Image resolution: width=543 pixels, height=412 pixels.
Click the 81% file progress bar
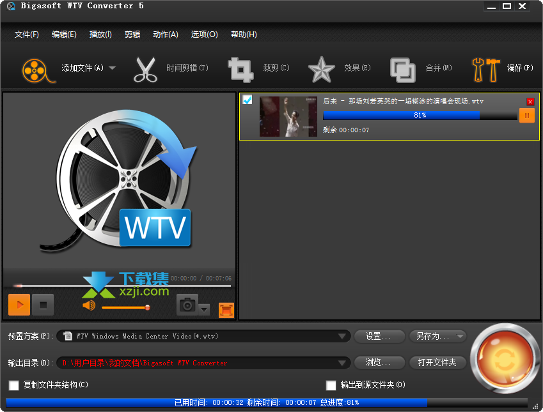click(420, 115)
